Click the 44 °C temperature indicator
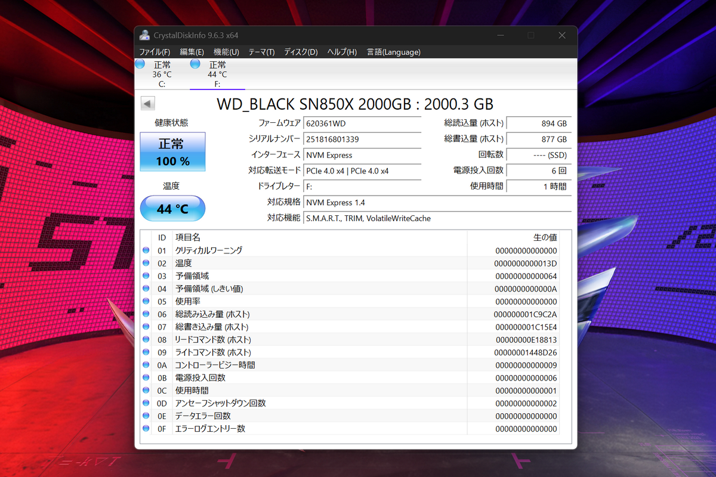The image size is (716, 477). pyautogui.click(x=172, y=208)
